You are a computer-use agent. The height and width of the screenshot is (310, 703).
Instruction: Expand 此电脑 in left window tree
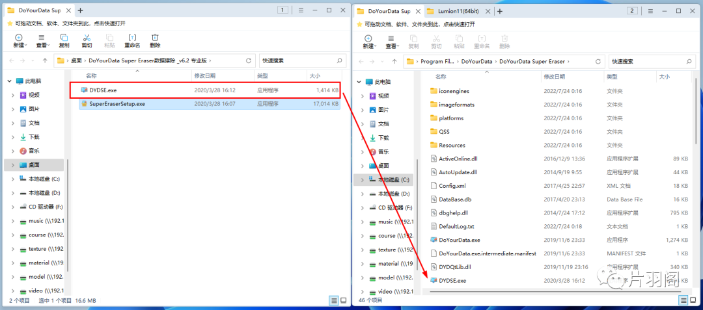[x=10, y=81]
